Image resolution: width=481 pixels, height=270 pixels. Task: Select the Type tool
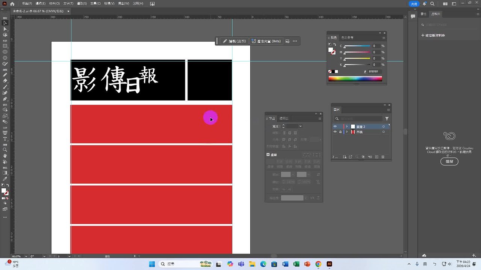click(5, 139)
